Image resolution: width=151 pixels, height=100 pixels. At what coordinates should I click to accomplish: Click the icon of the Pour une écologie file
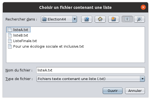point(10,46)
